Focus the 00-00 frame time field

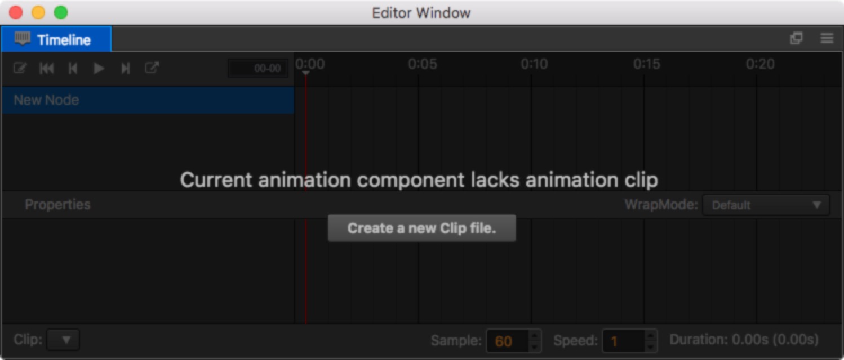click(x=258, y=69)
